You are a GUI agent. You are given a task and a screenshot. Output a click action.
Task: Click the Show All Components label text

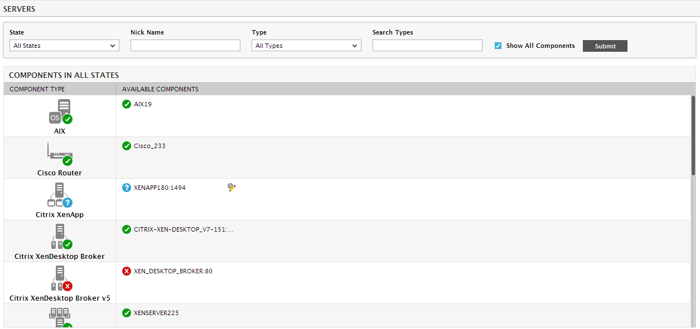(540, 46)
